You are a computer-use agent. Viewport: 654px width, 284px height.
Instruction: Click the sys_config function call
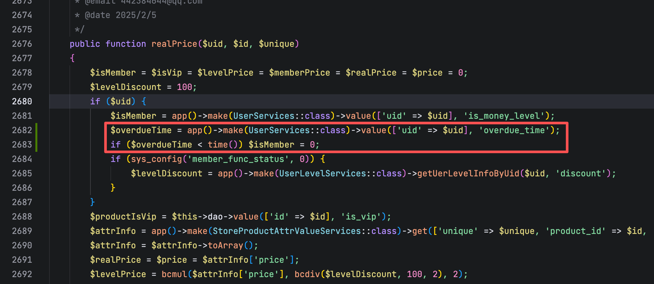coord(156,159)
